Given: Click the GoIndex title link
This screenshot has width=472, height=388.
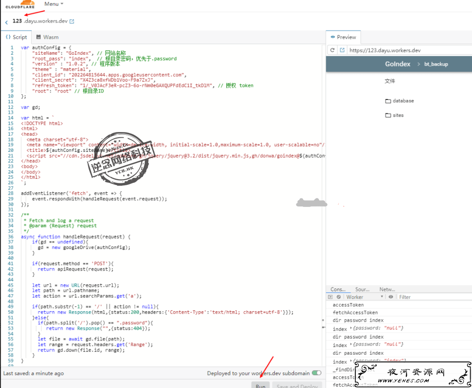Looking at the screenshot, I should tap(397, 64).
